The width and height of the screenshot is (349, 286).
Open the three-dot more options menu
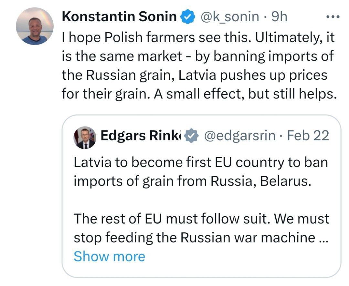tap(333, 16)
